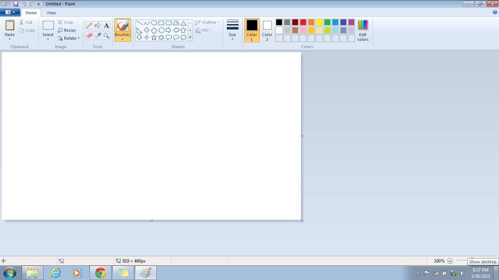This screenshot has height=280, width=499.
Task: Choose the Five-point star shape
Action: click(x=154, y=37)
